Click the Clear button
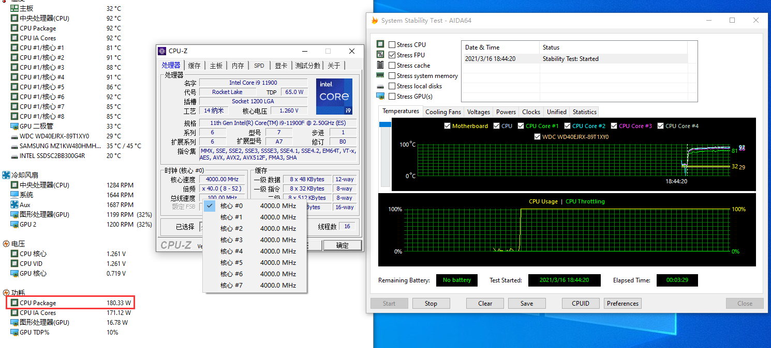 [485, 304]
